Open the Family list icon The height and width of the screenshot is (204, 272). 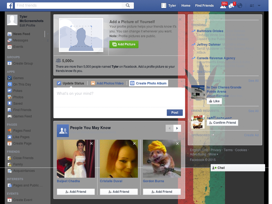(9, 164)
